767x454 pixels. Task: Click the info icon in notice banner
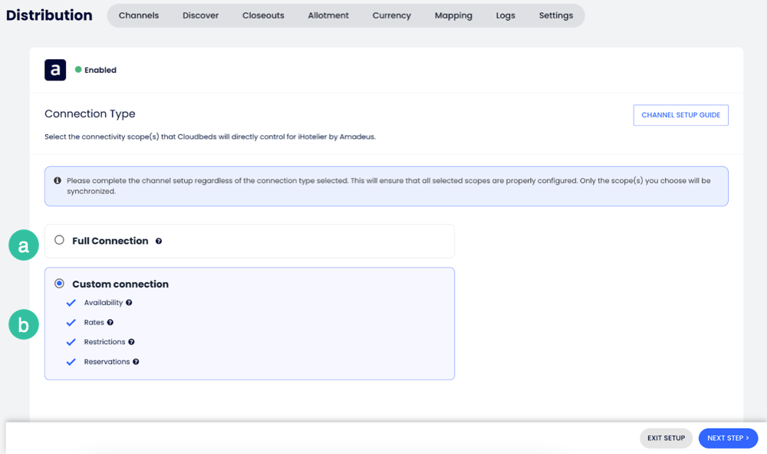click(x=58, y=181)
